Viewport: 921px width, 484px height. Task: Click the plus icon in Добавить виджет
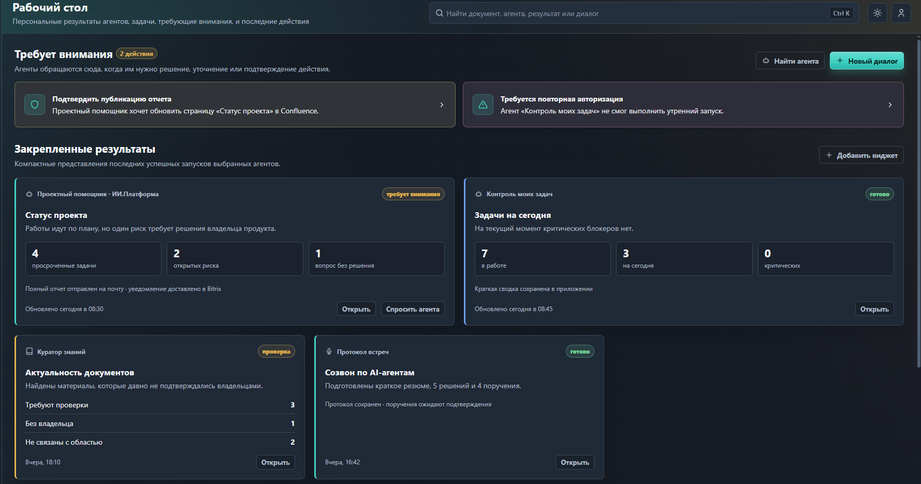pos(829,155)
